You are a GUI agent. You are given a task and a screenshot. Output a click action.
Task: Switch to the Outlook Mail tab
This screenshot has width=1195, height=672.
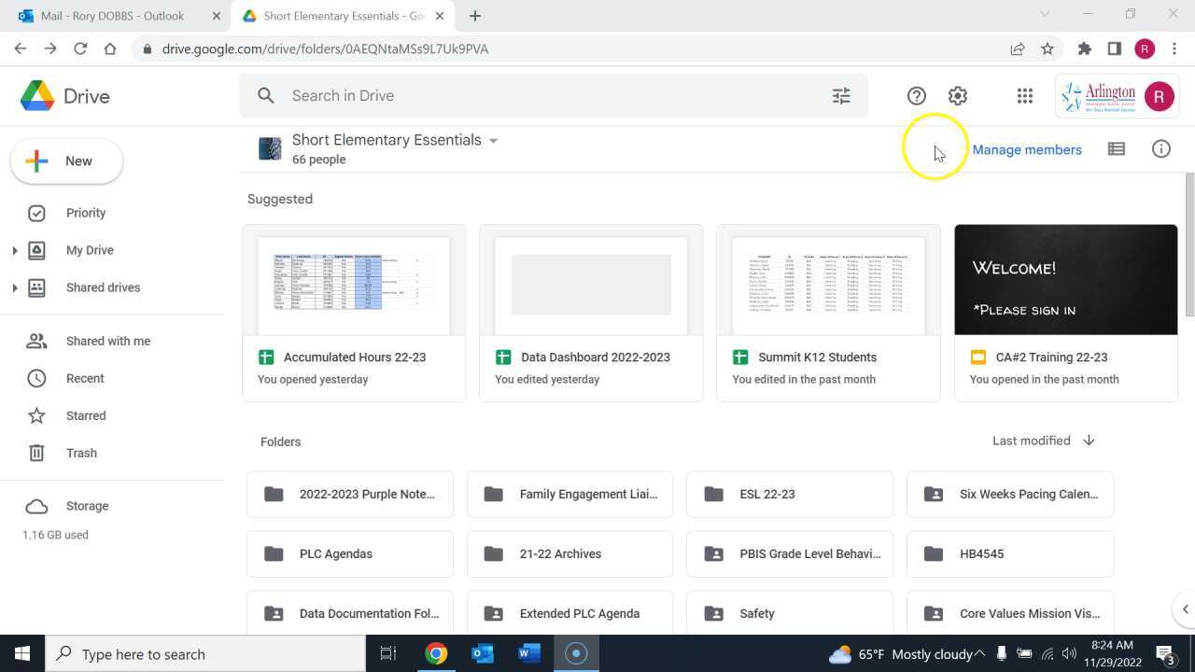tap(112, 16)
